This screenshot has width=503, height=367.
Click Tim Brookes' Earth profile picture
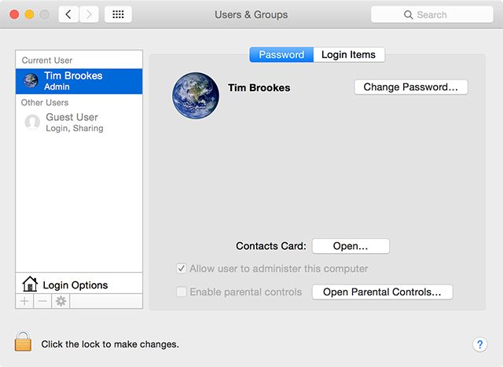195,97
